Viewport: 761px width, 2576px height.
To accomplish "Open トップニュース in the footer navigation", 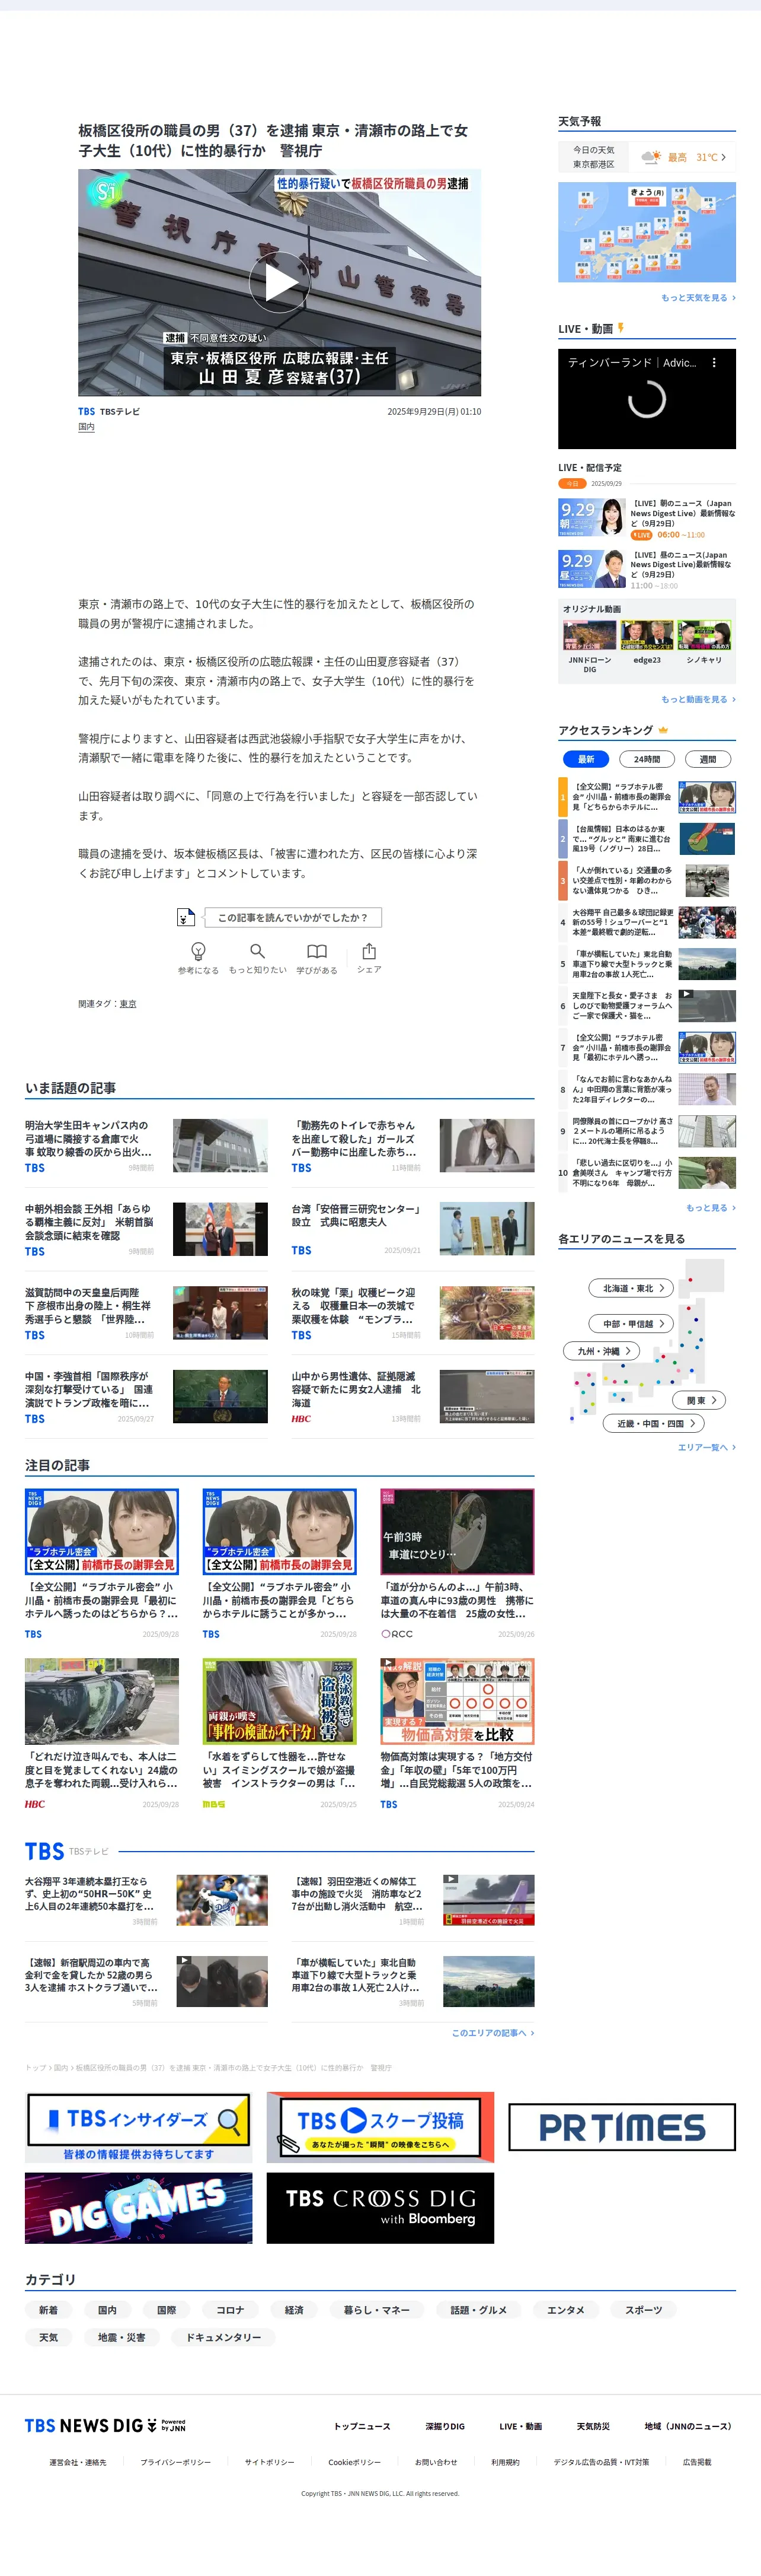I will coord(362,2426).
